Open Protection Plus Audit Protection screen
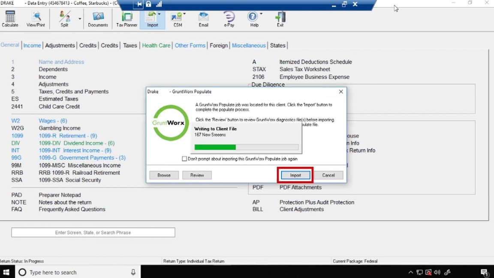Viewport: 494px width, 278px height. click(x=316, y=202)
